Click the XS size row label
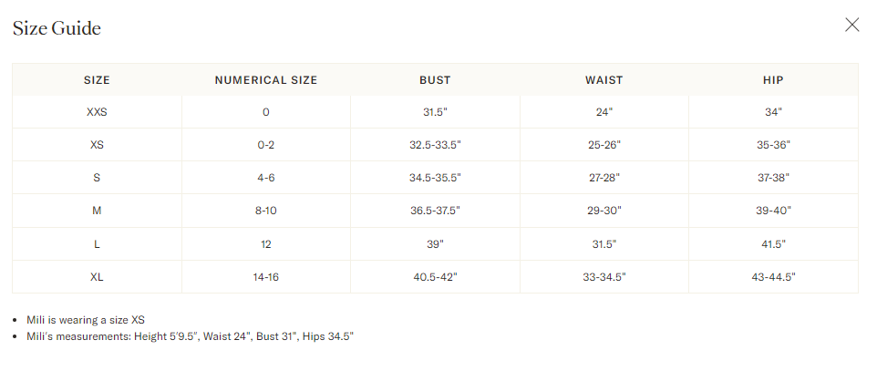The width and height of the screenshot is (877, 371). [97, 145]
